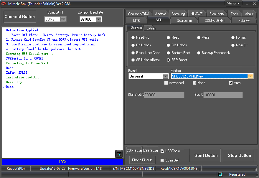Click the Size input field
The height and width of the screenshot is (178, 259).
pos(223,95)
